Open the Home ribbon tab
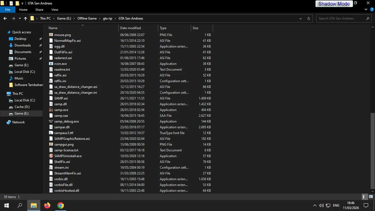The width and height of the screenshot is (375, 211). (x=23, y=10)
